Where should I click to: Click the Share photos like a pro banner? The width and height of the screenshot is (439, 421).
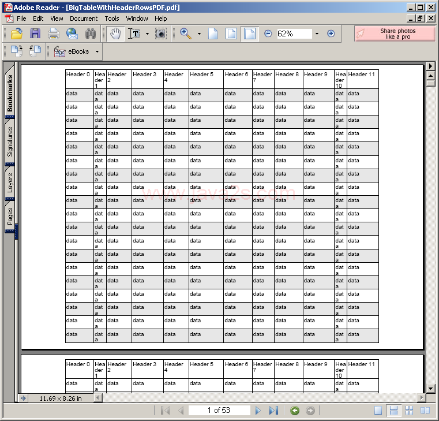click(395, 33)
